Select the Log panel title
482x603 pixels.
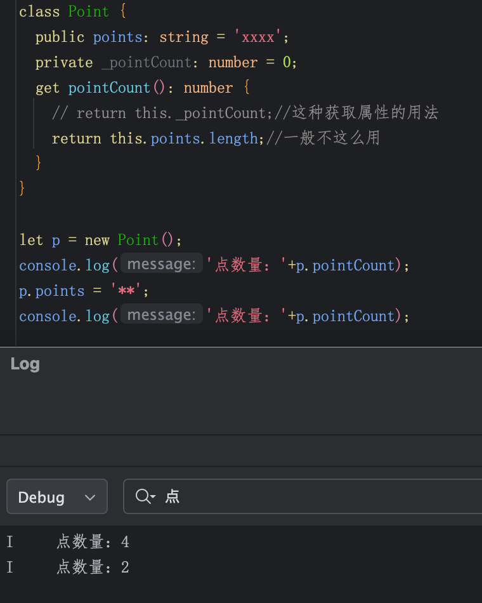point(25,364)
